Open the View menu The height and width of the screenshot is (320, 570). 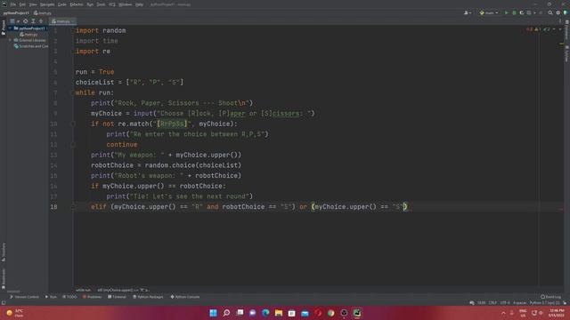[33, 4]
